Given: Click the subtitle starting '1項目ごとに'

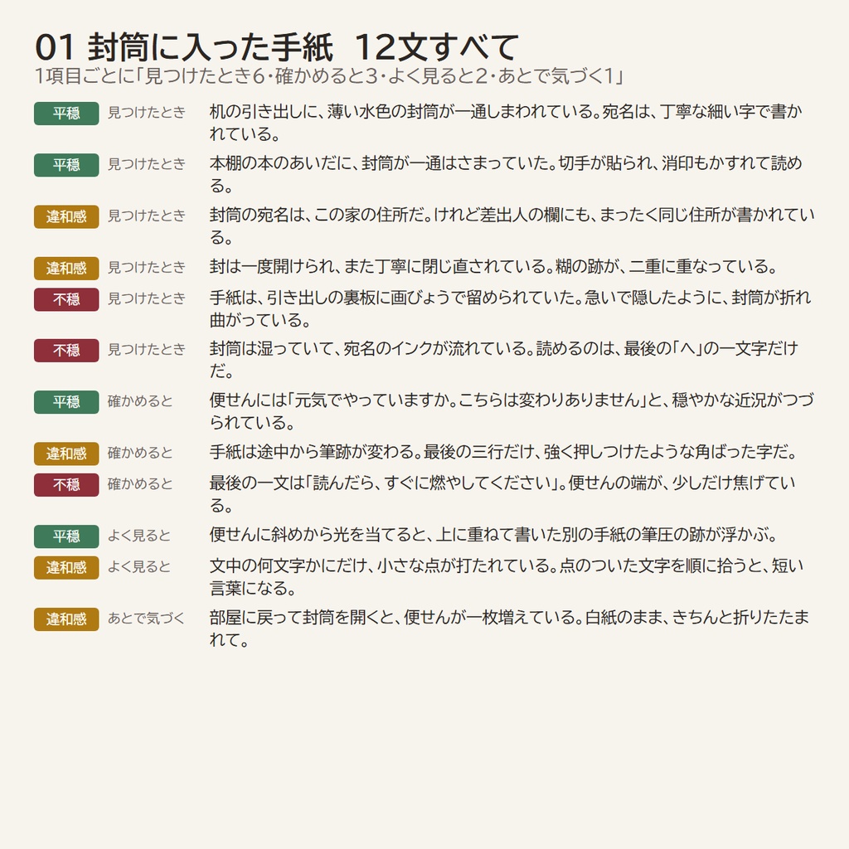Looking at the screenshot, I should (329, 76).
